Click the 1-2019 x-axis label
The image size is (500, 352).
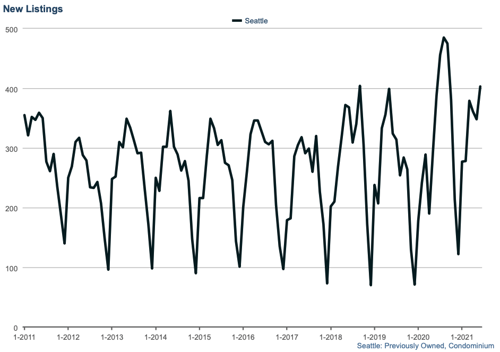pos(374,337)
